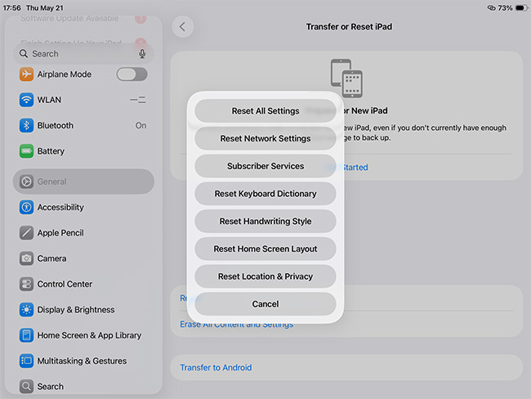Tap Erase All Content and Settings

pos(237,325)
